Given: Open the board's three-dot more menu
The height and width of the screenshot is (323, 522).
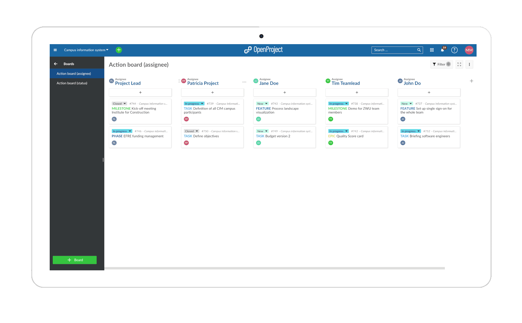Looking at the screenshot, I should point(469,64).
